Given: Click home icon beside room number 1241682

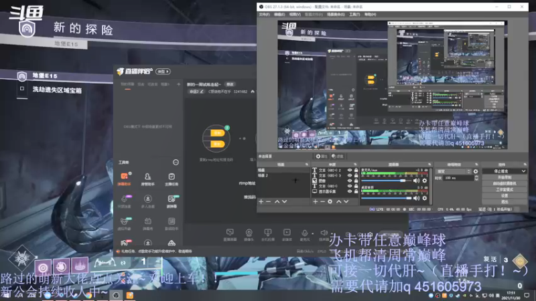Looking at the screenshot, I should (x=253, y=92).
